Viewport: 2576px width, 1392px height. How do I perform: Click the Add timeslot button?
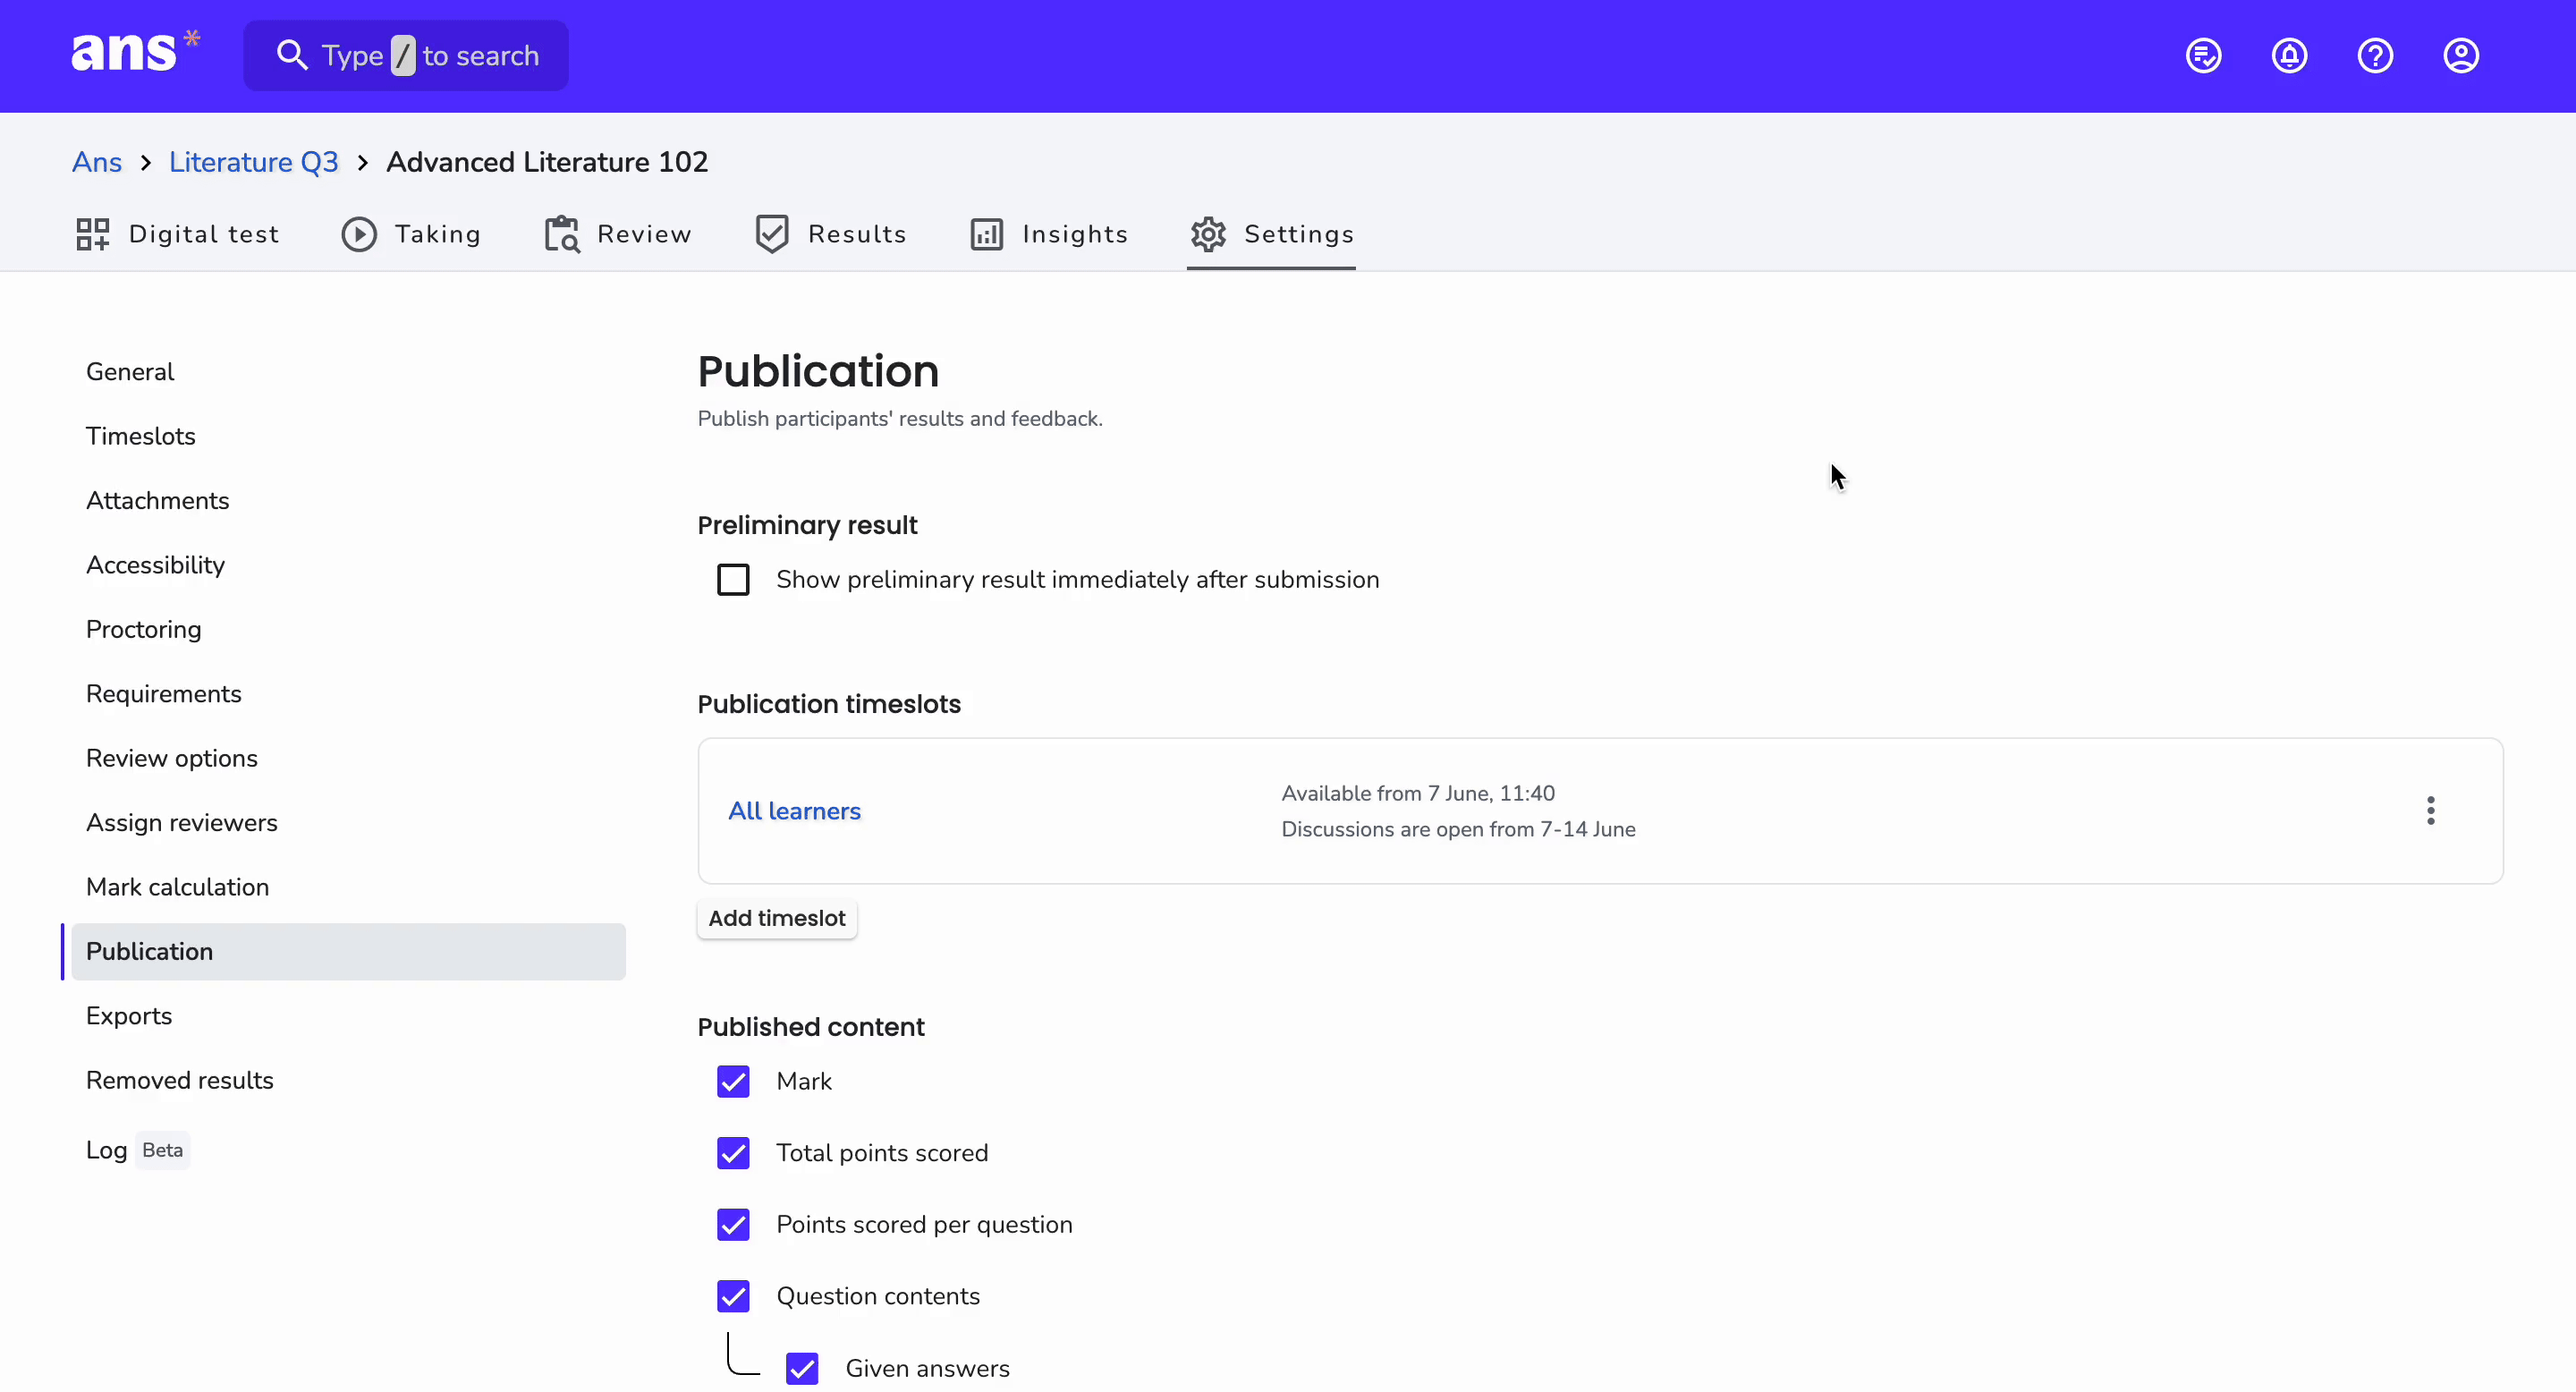coord(777,918)
